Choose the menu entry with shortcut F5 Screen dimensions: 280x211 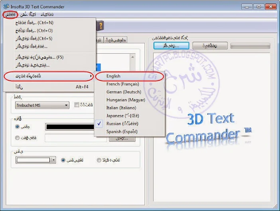point(49,57)
